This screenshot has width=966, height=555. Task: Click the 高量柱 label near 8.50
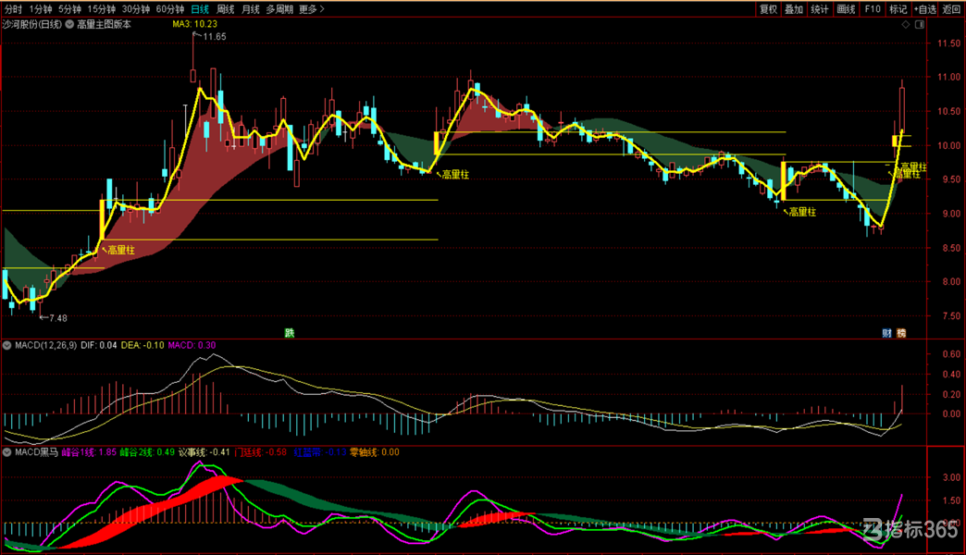tap(121, 250)
